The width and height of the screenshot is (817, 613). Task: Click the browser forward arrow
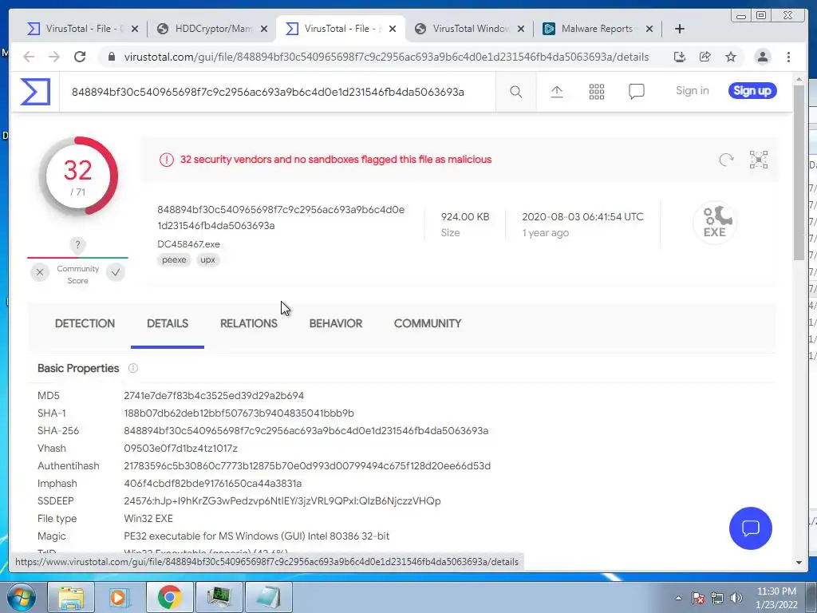[54, 57]
